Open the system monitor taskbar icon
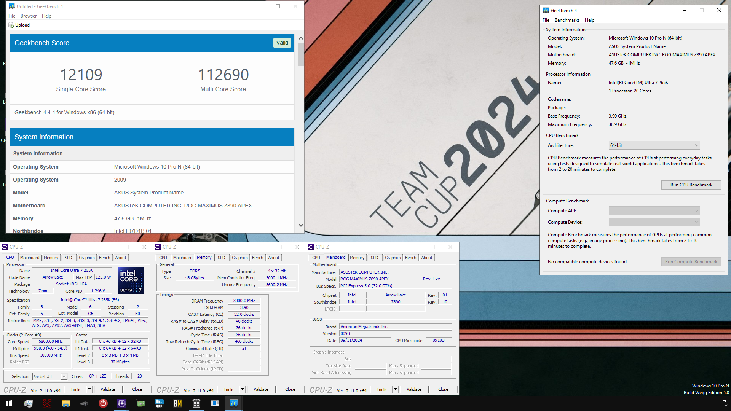731x411 pixels. click(28, 403)
